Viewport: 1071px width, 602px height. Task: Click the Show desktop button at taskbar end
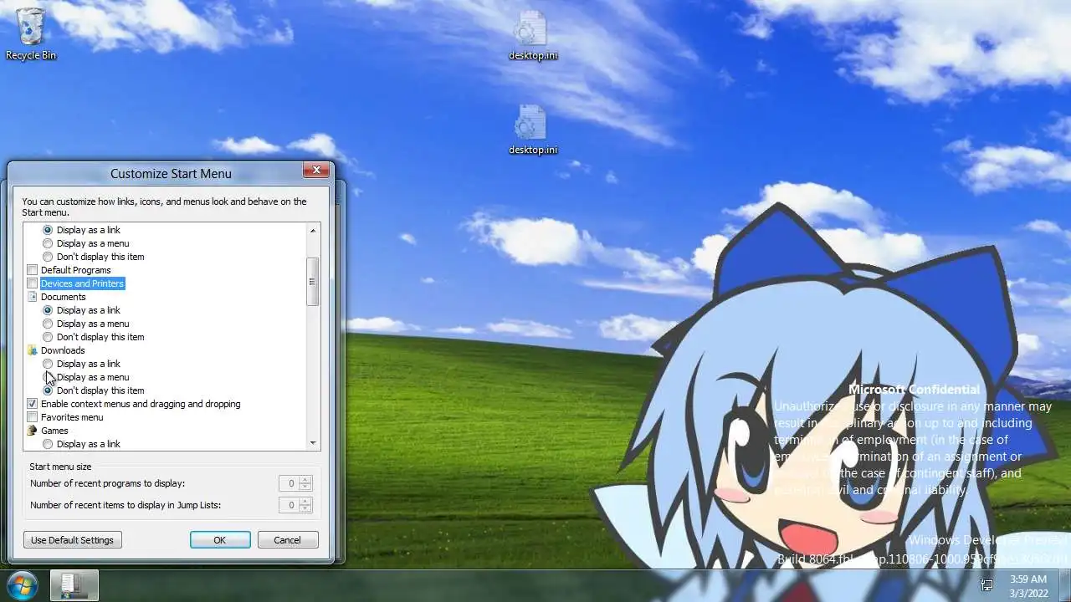[1064, 585]
